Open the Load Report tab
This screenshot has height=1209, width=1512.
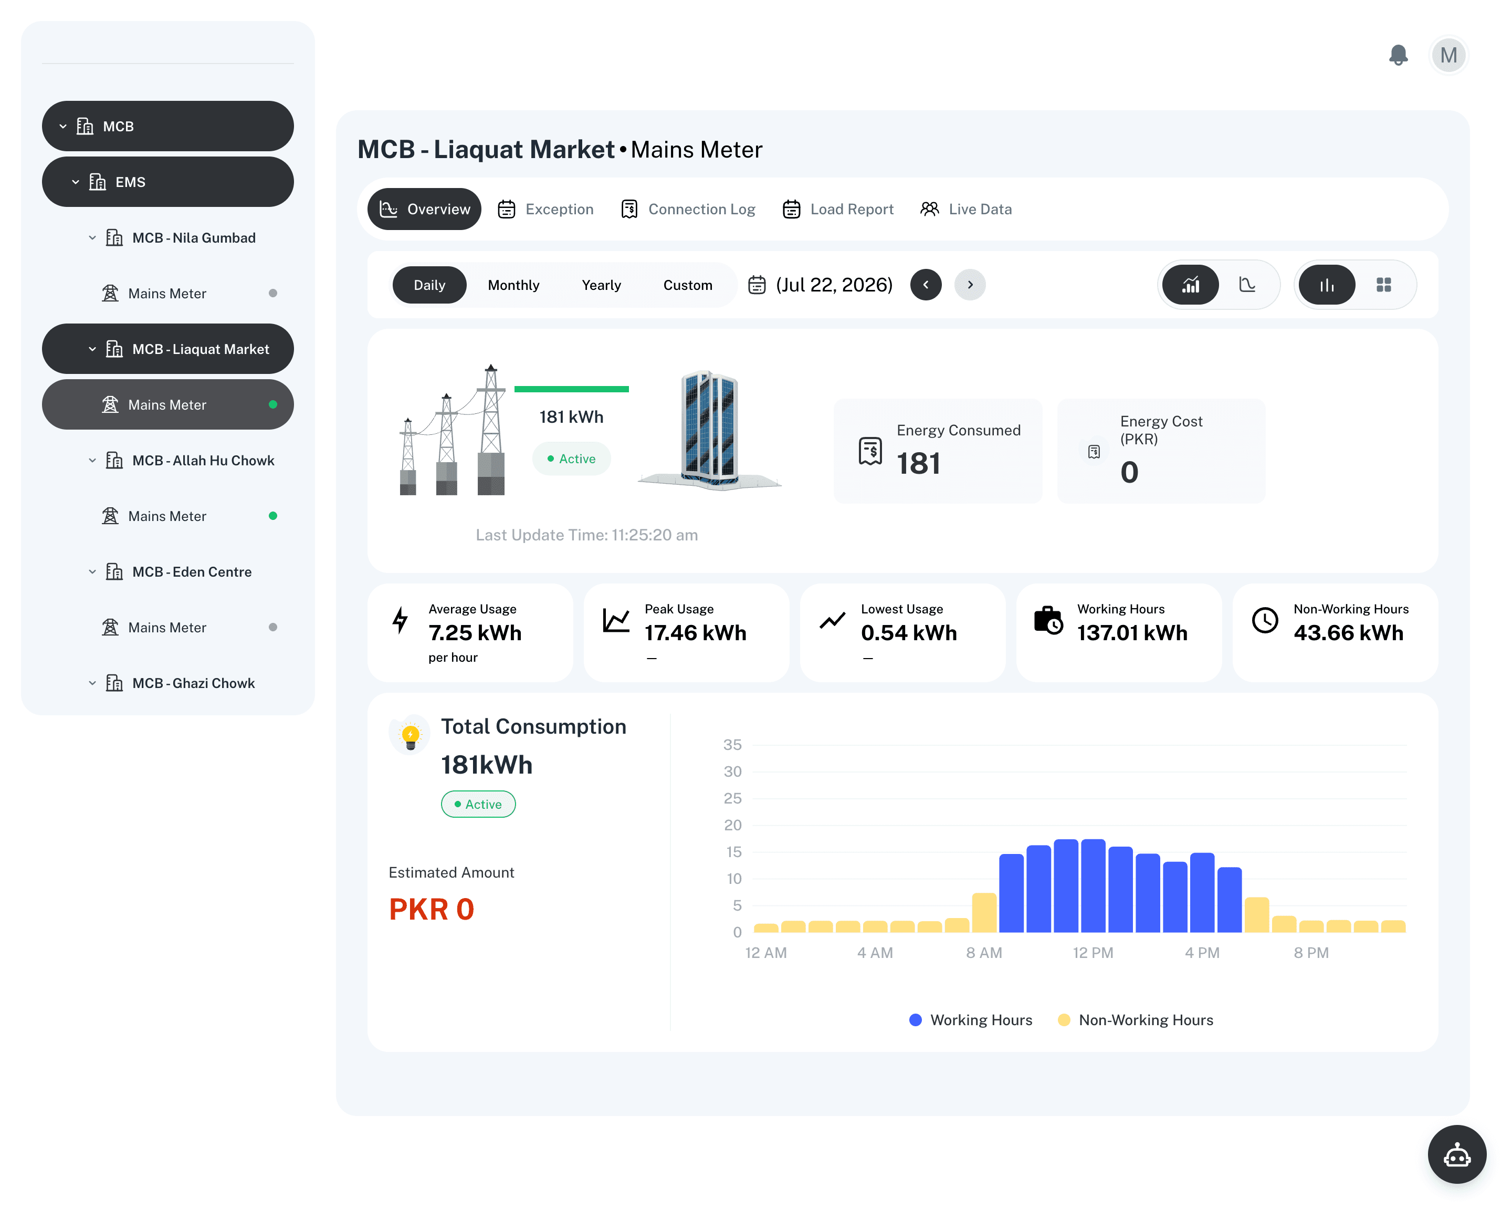[838, 209]
